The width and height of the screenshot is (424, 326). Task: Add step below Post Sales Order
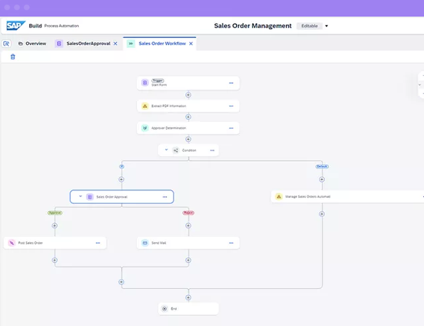(x=55, y=260)
